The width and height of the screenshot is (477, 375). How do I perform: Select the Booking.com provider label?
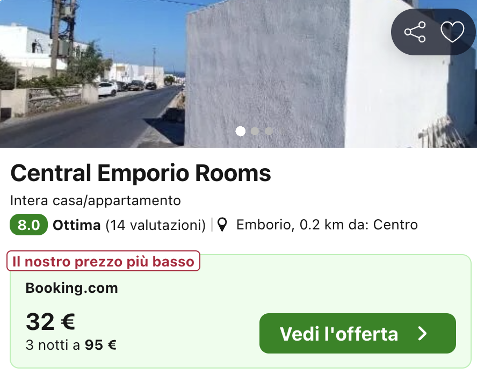click(x=72, y=288)
